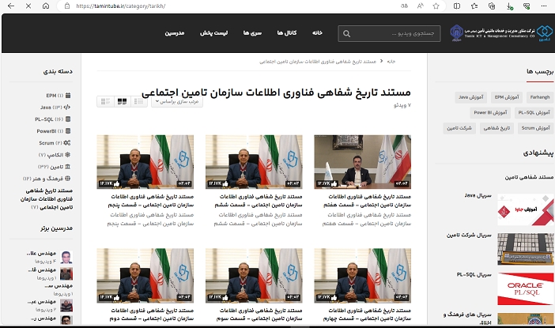
Task: Click the PL-SQL category database icon
Action: coord(68,119)
